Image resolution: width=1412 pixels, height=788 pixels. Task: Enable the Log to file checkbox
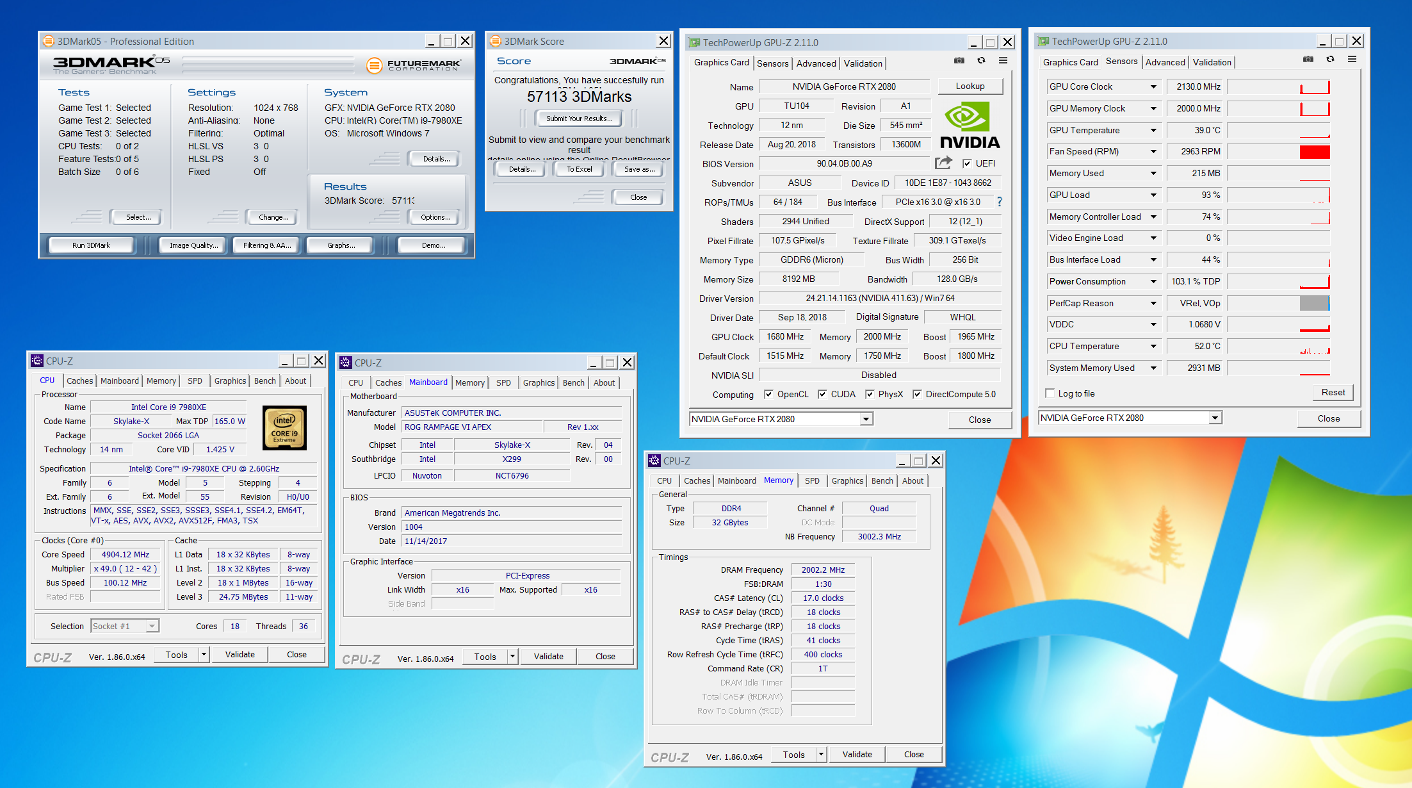[x=1050, y=393]
